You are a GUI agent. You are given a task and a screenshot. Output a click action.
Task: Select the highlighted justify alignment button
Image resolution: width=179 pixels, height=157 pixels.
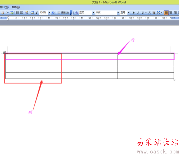(x=166, y=12)
